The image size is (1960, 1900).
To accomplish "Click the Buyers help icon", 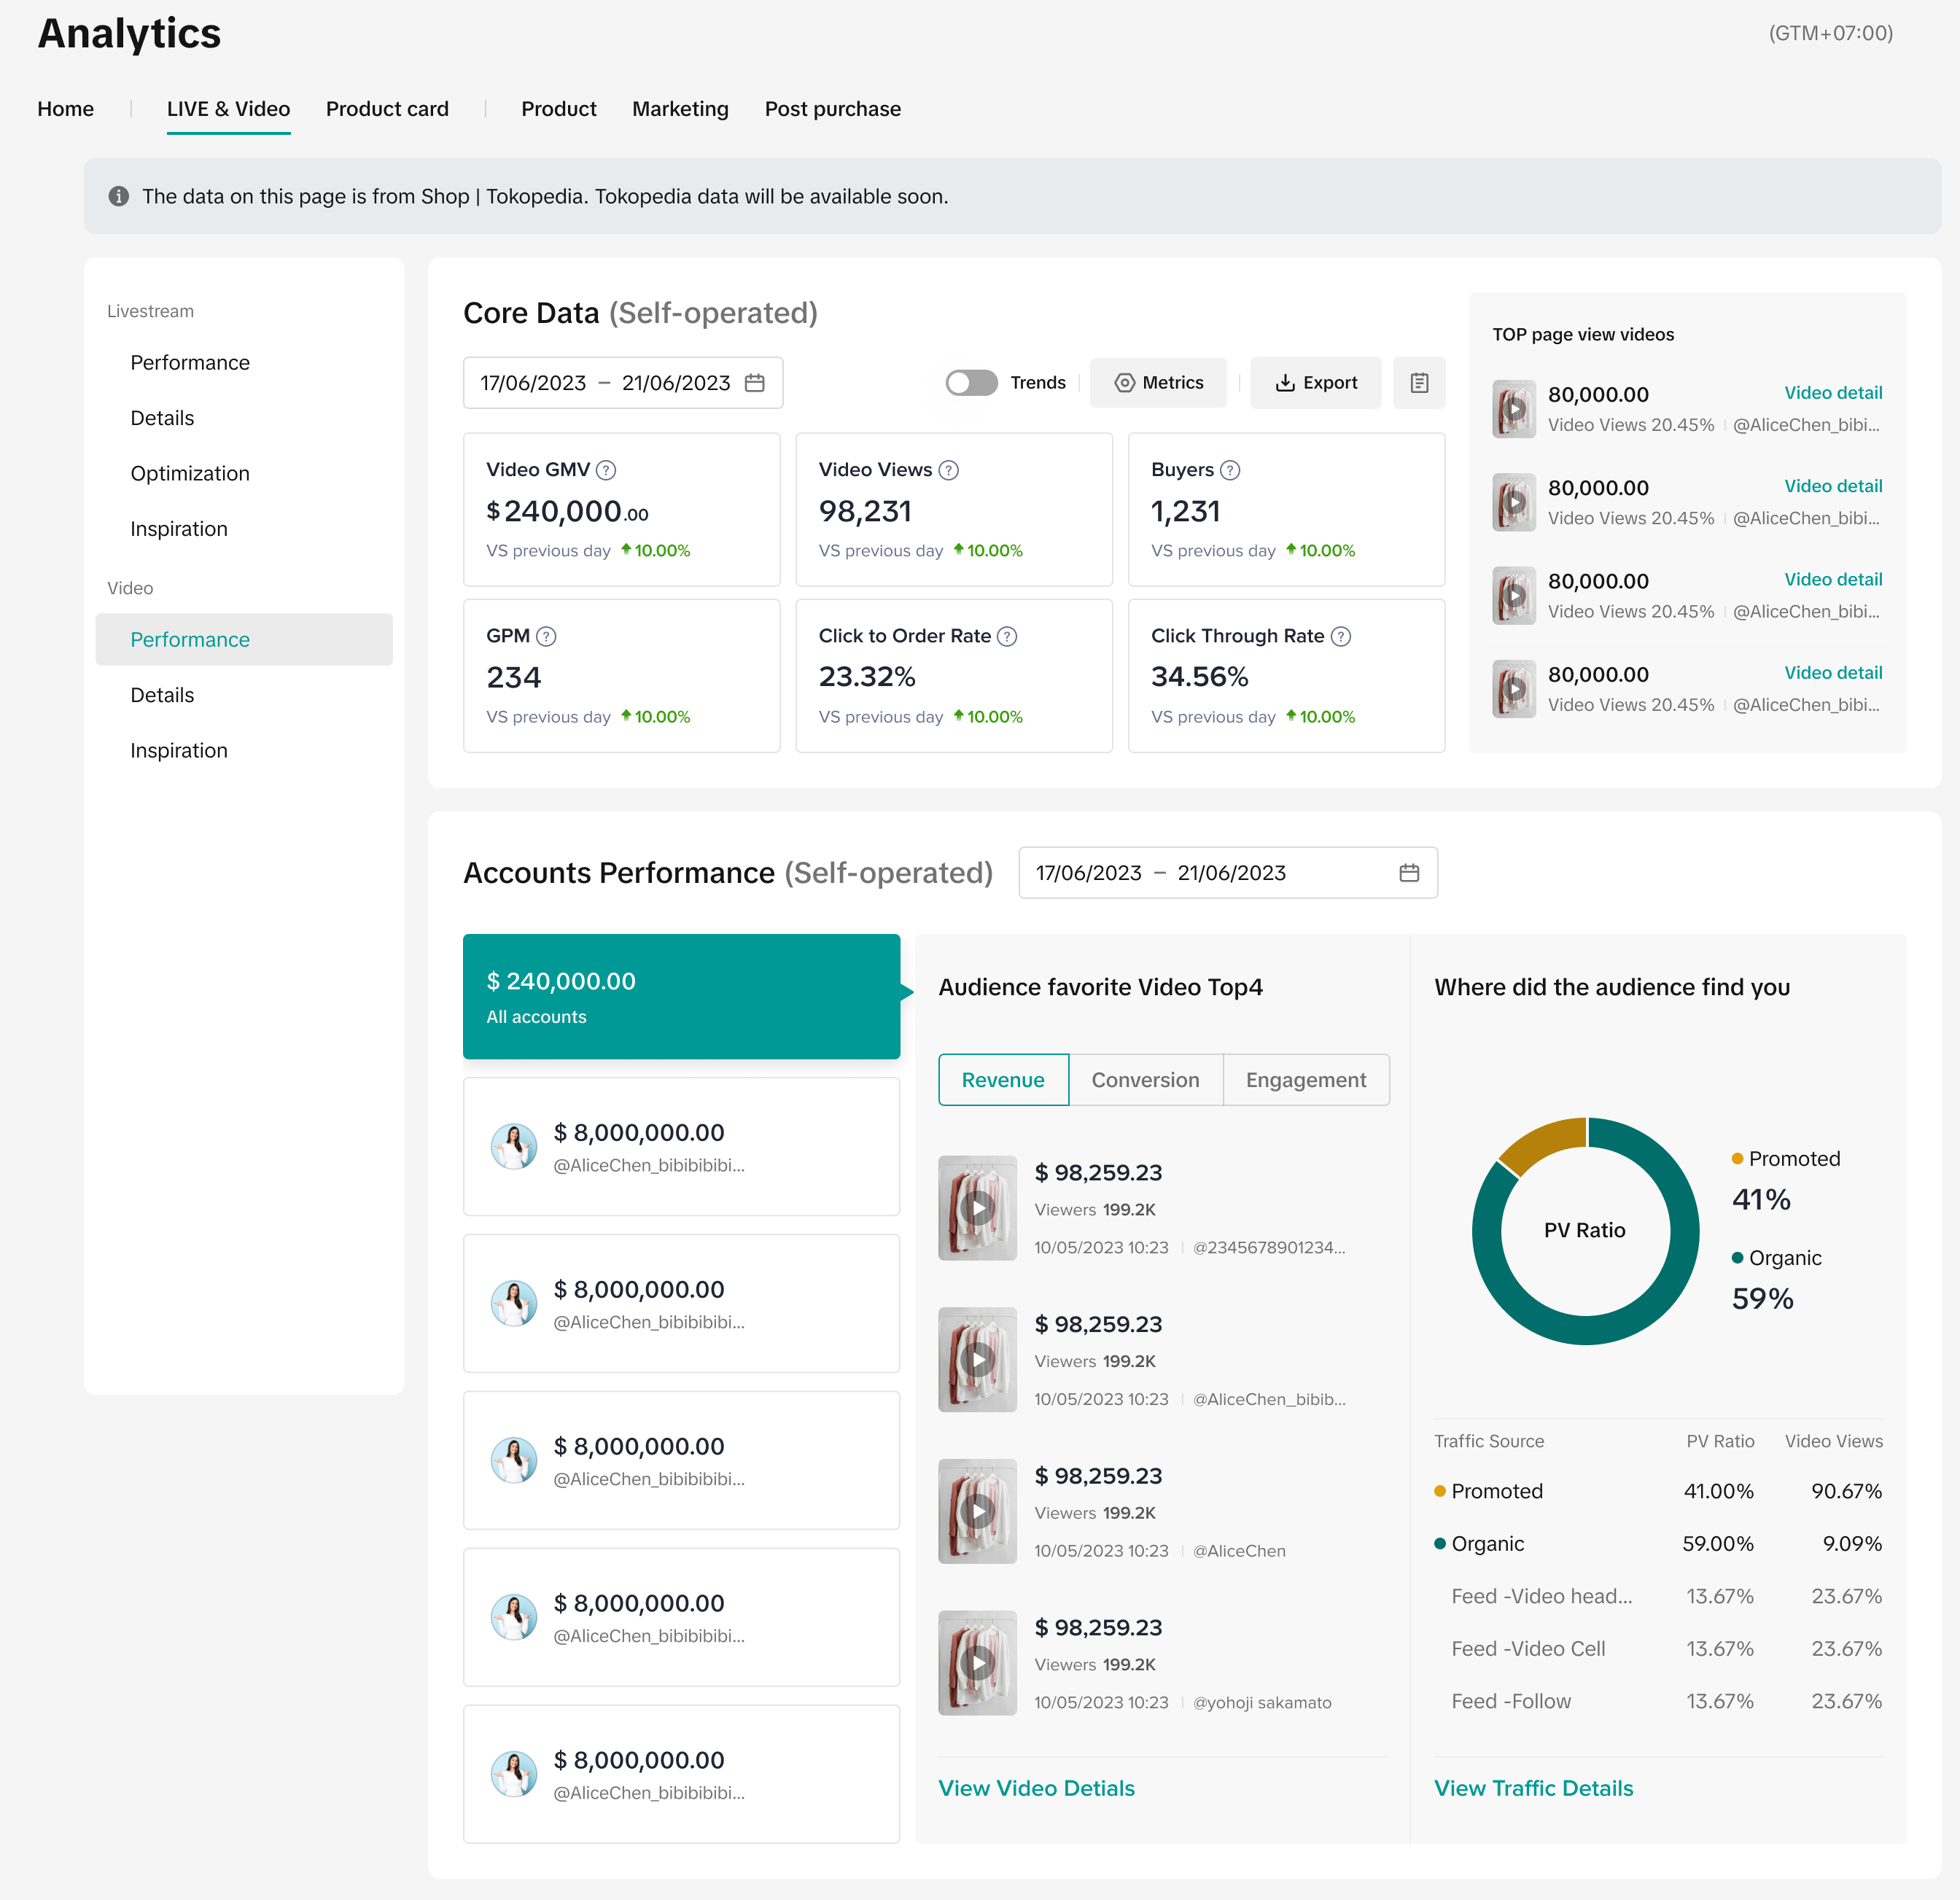I will pyautogui.click(x=1230, y=470).
